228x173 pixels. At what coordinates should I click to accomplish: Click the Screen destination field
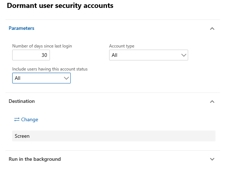point(114,136)
